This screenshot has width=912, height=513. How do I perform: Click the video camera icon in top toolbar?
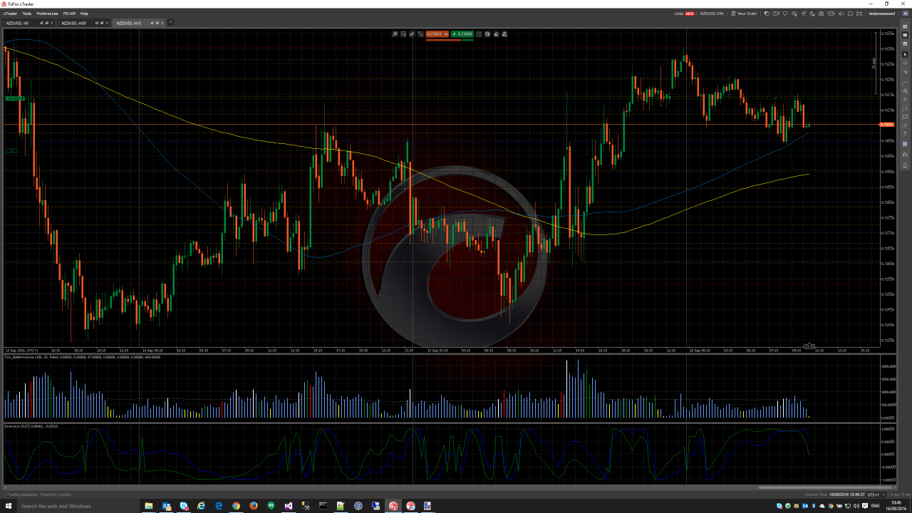776,14
